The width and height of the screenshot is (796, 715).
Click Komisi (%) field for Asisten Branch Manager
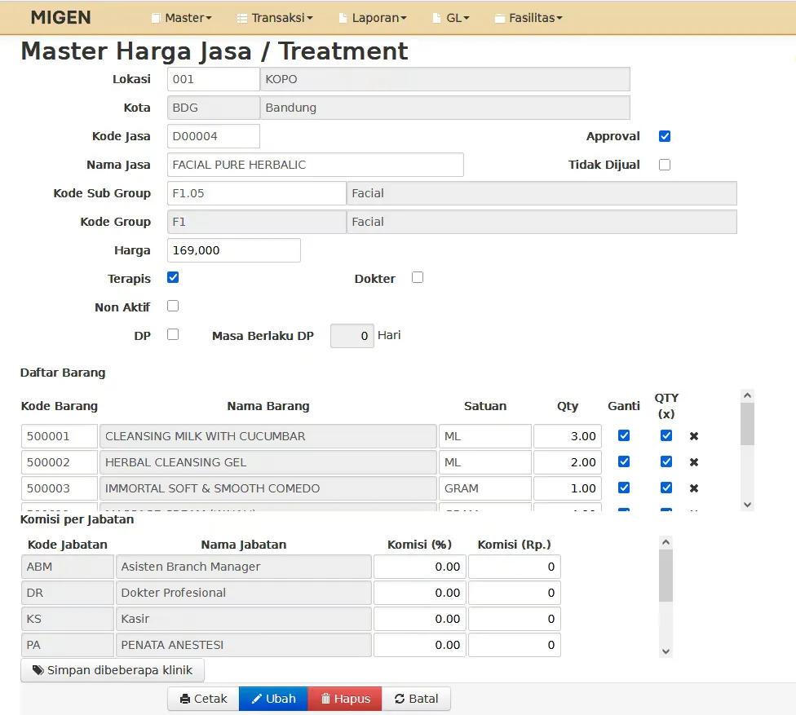pyautogui.click(x=420, y=567)
